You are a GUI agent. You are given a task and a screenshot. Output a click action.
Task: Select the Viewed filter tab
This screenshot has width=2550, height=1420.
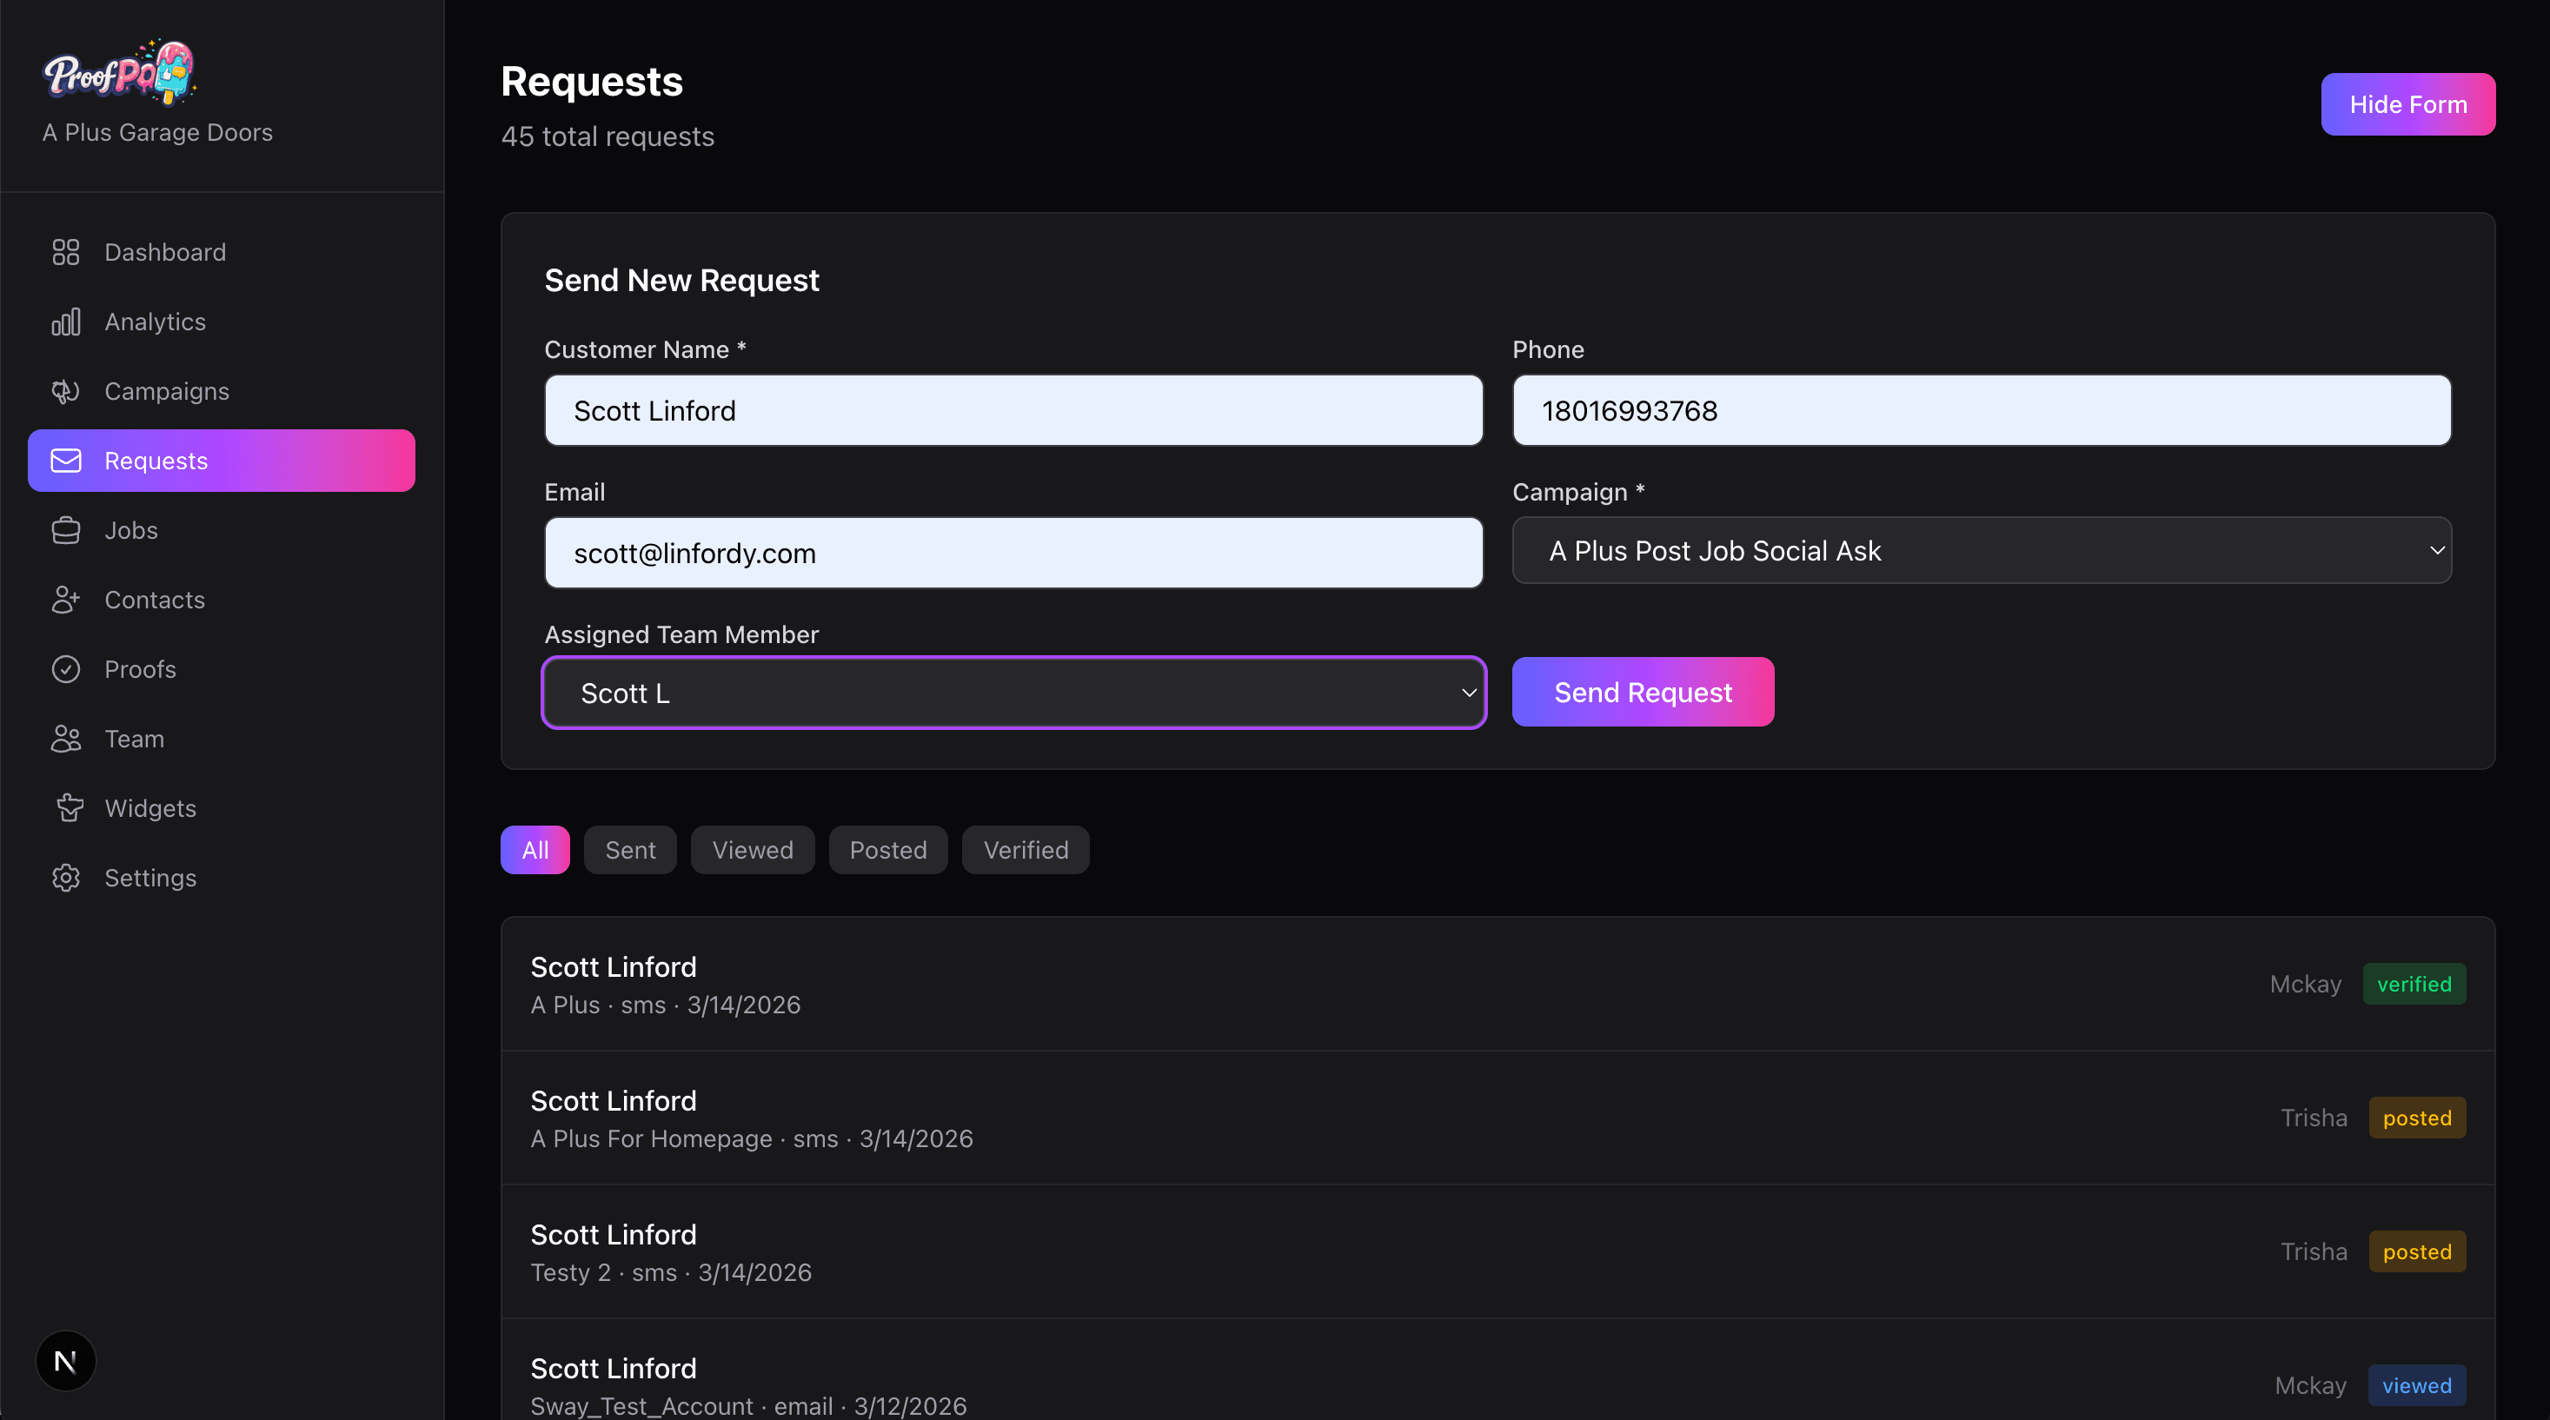pyautogui.click(x=753, y=850)
